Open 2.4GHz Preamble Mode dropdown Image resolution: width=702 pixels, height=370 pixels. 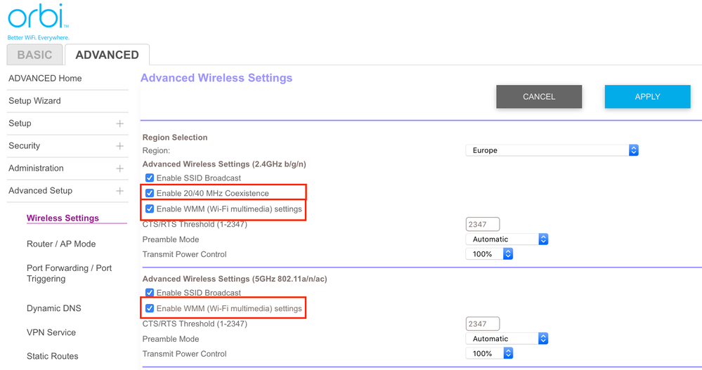[x=507, y=239]
